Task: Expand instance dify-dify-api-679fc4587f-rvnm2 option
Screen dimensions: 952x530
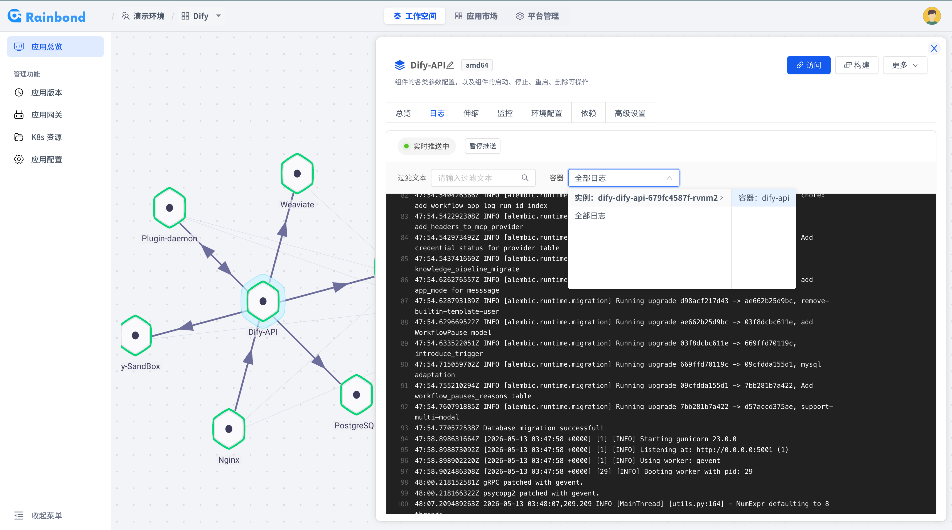Action: pyautogui.click(x=649, y=198)
